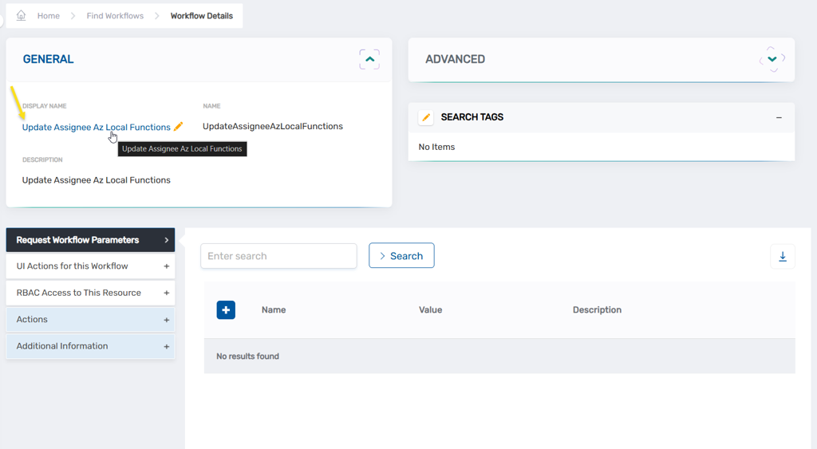
Task: Click Workflow Details breadcrumb text
Action: [202, 16]
